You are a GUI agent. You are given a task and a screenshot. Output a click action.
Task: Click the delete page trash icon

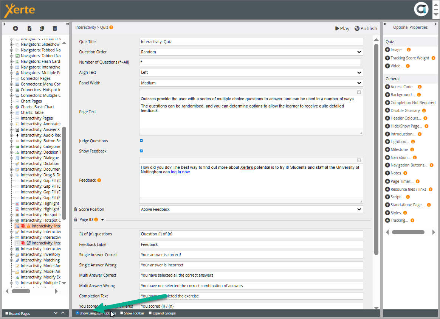[x=55, y=28]
